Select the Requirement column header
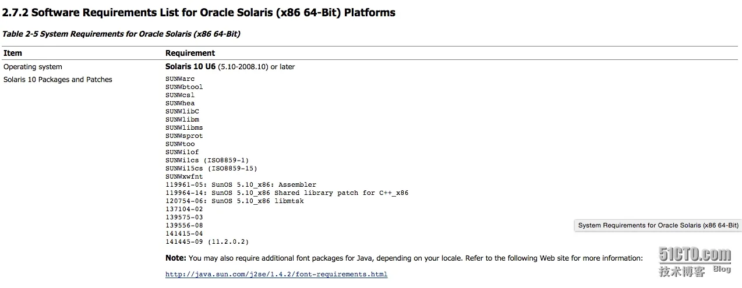The width and height of the screenshot is (742, 288). 190,53
